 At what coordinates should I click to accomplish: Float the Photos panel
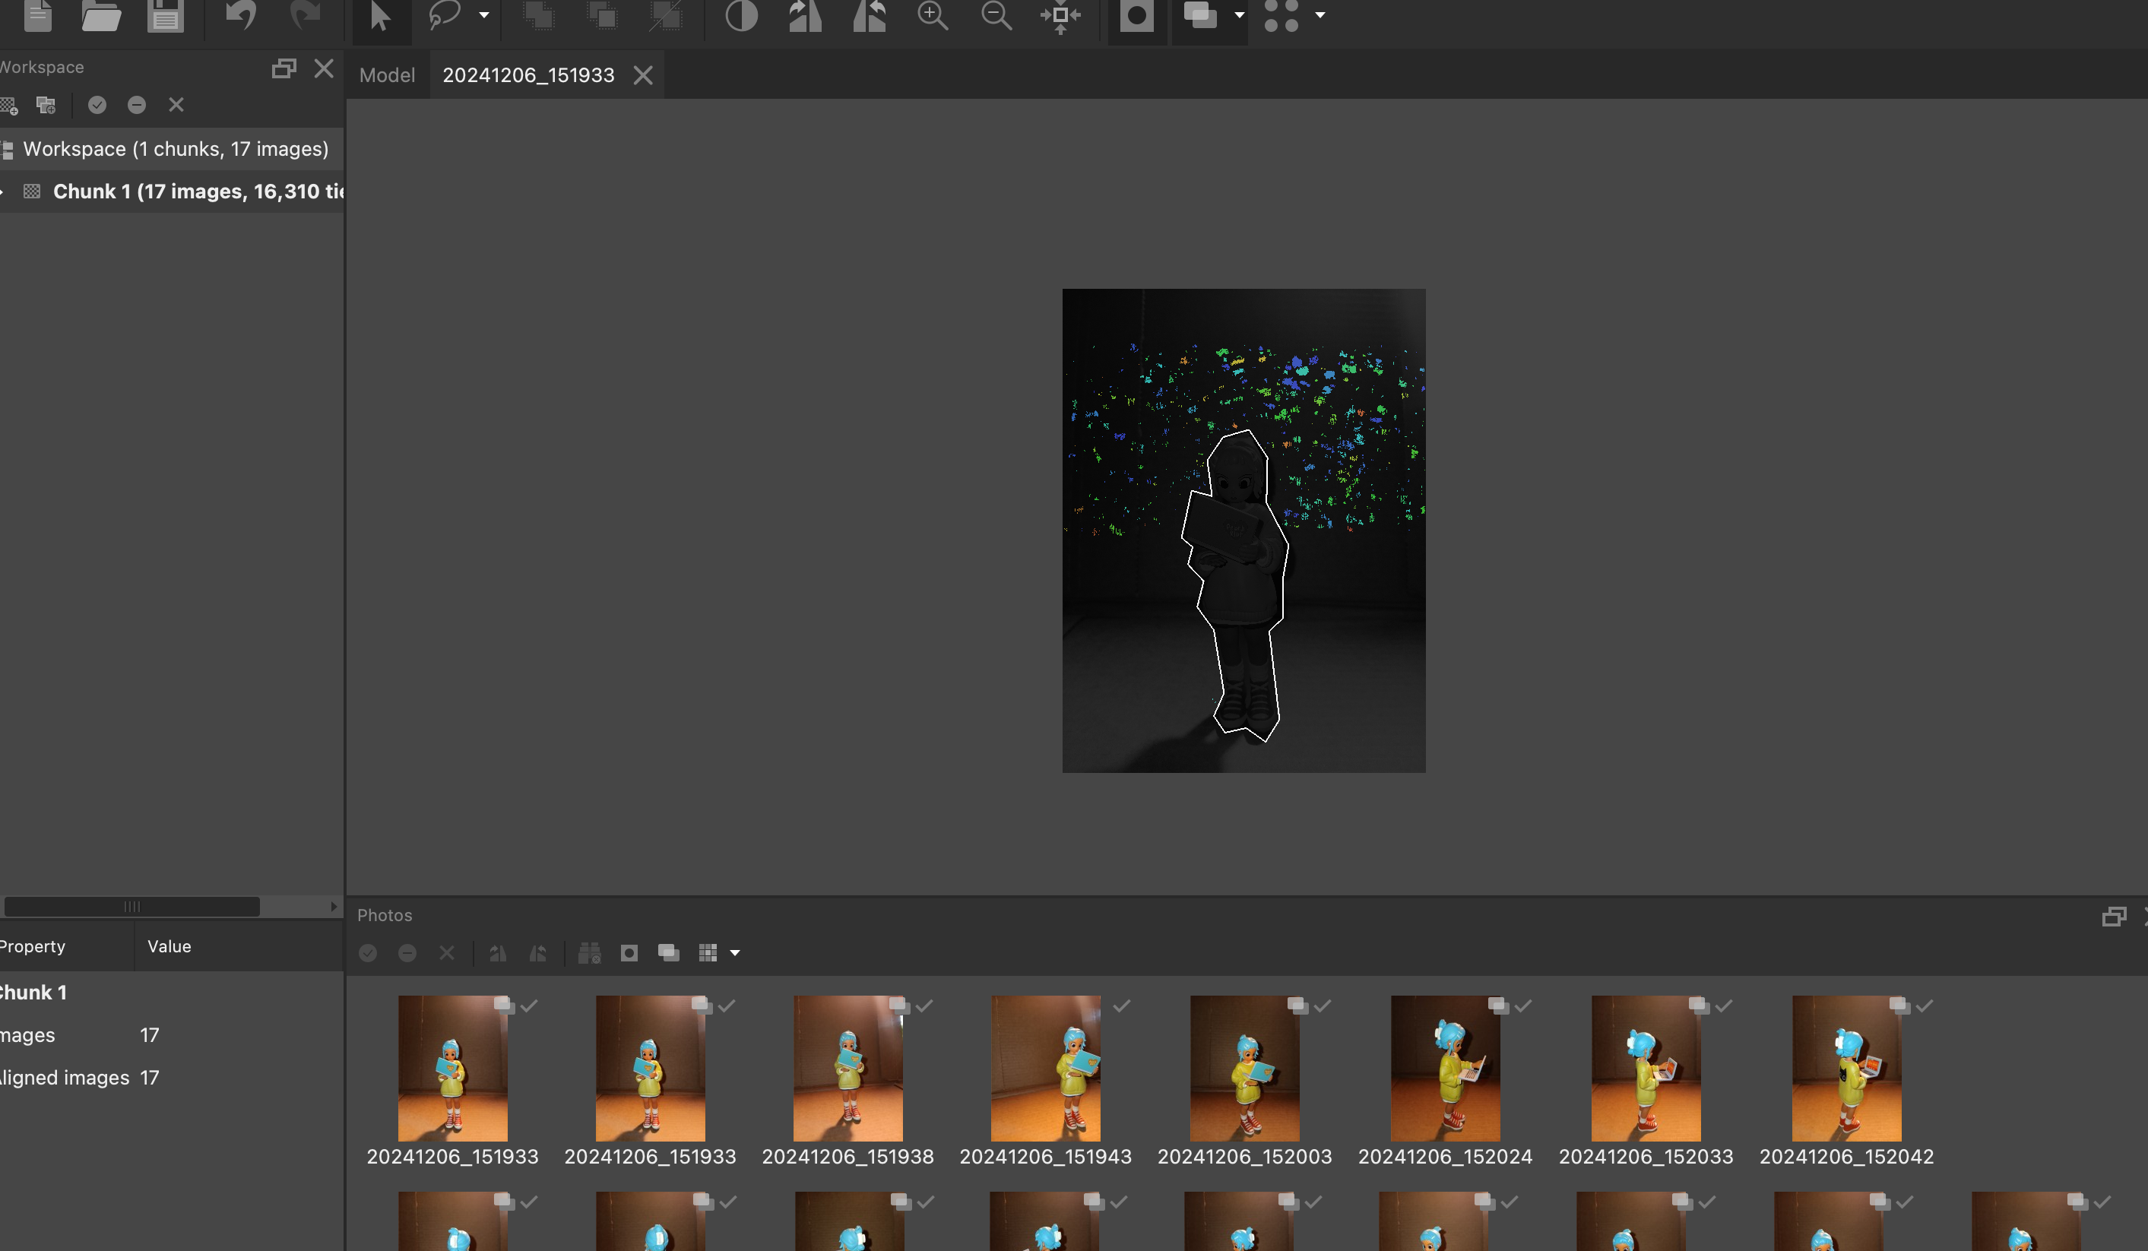[2114, 917]
